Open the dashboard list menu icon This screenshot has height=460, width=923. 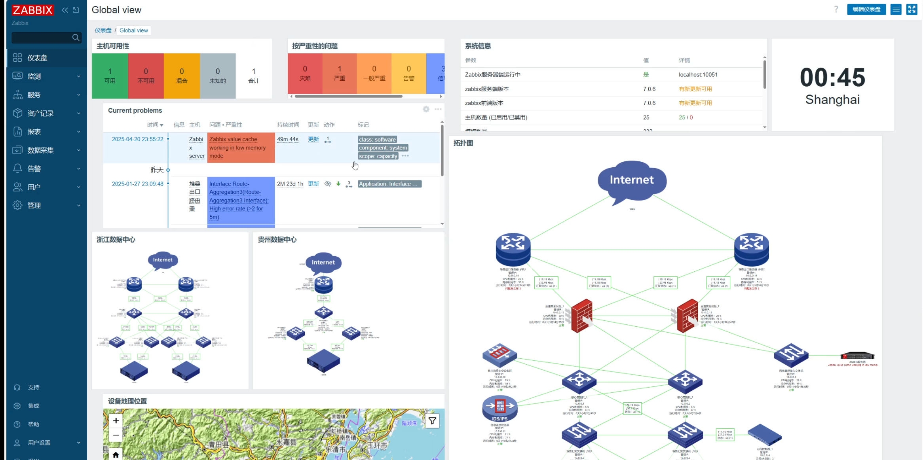point(896,9)
